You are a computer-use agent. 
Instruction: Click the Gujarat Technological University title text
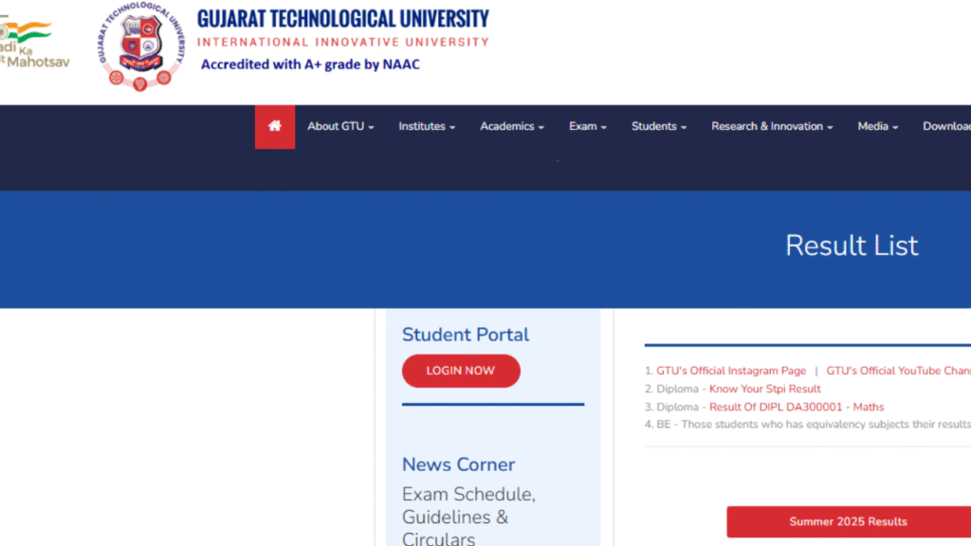(342, 19)
